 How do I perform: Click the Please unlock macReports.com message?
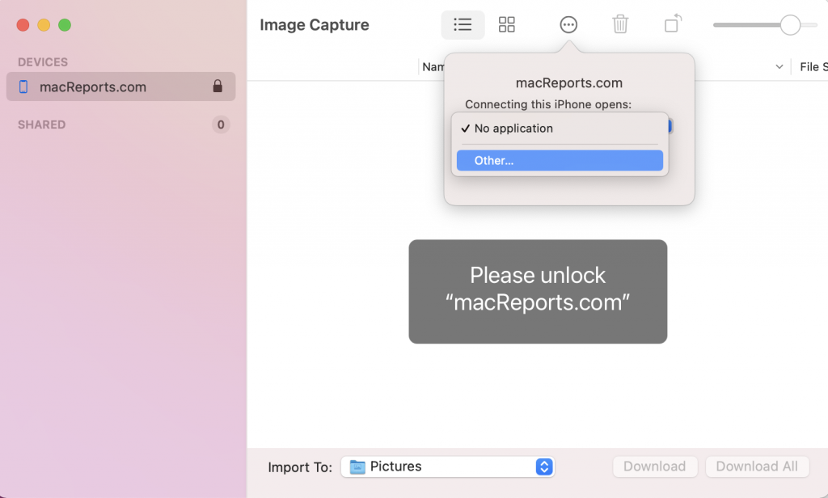[x=538, y=292]
